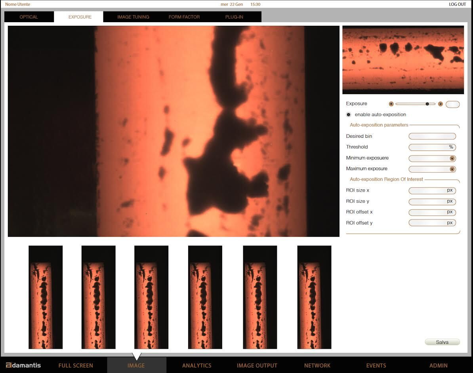
Task: Select IMAGE in the bottom navigation
Action: [x=136, y=365]
